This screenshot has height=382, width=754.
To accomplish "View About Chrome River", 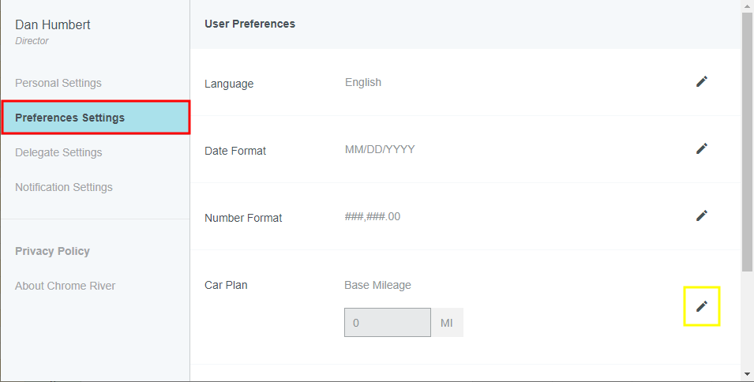I will click(65, 286).
